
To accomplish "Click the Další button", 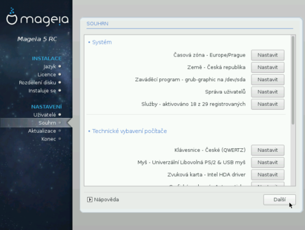I will 280,200.
